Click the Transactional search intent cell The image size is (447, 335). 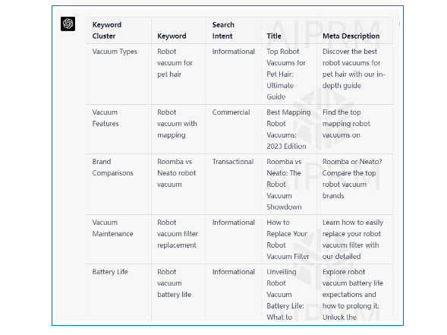[x=233, y=162]
